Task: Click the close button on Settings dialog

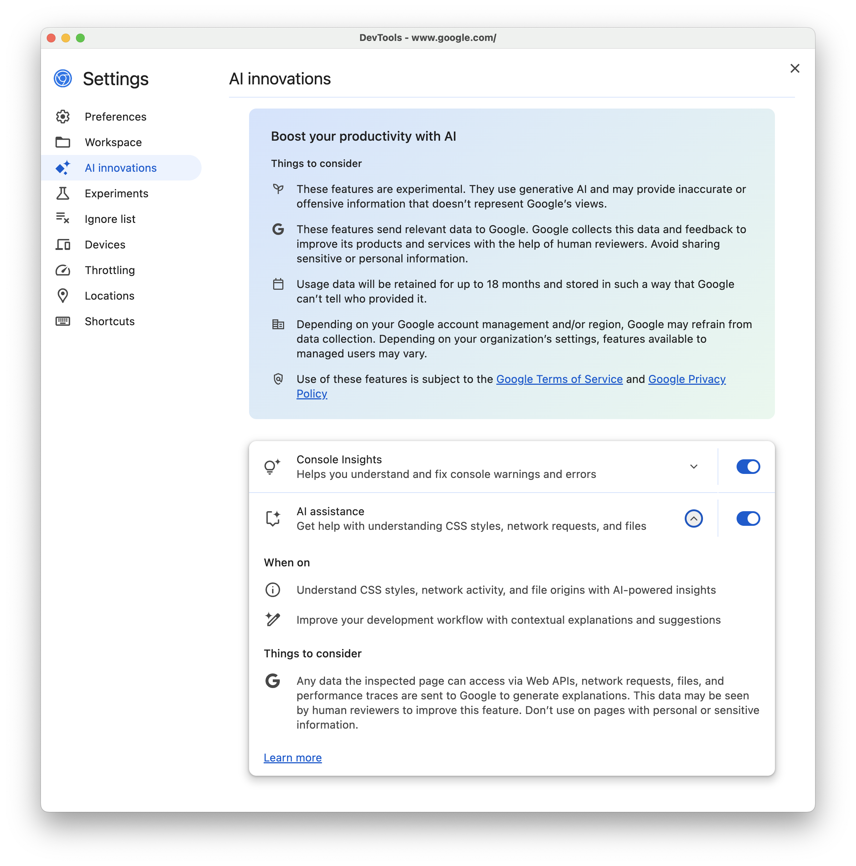Action: coord(796,68)
